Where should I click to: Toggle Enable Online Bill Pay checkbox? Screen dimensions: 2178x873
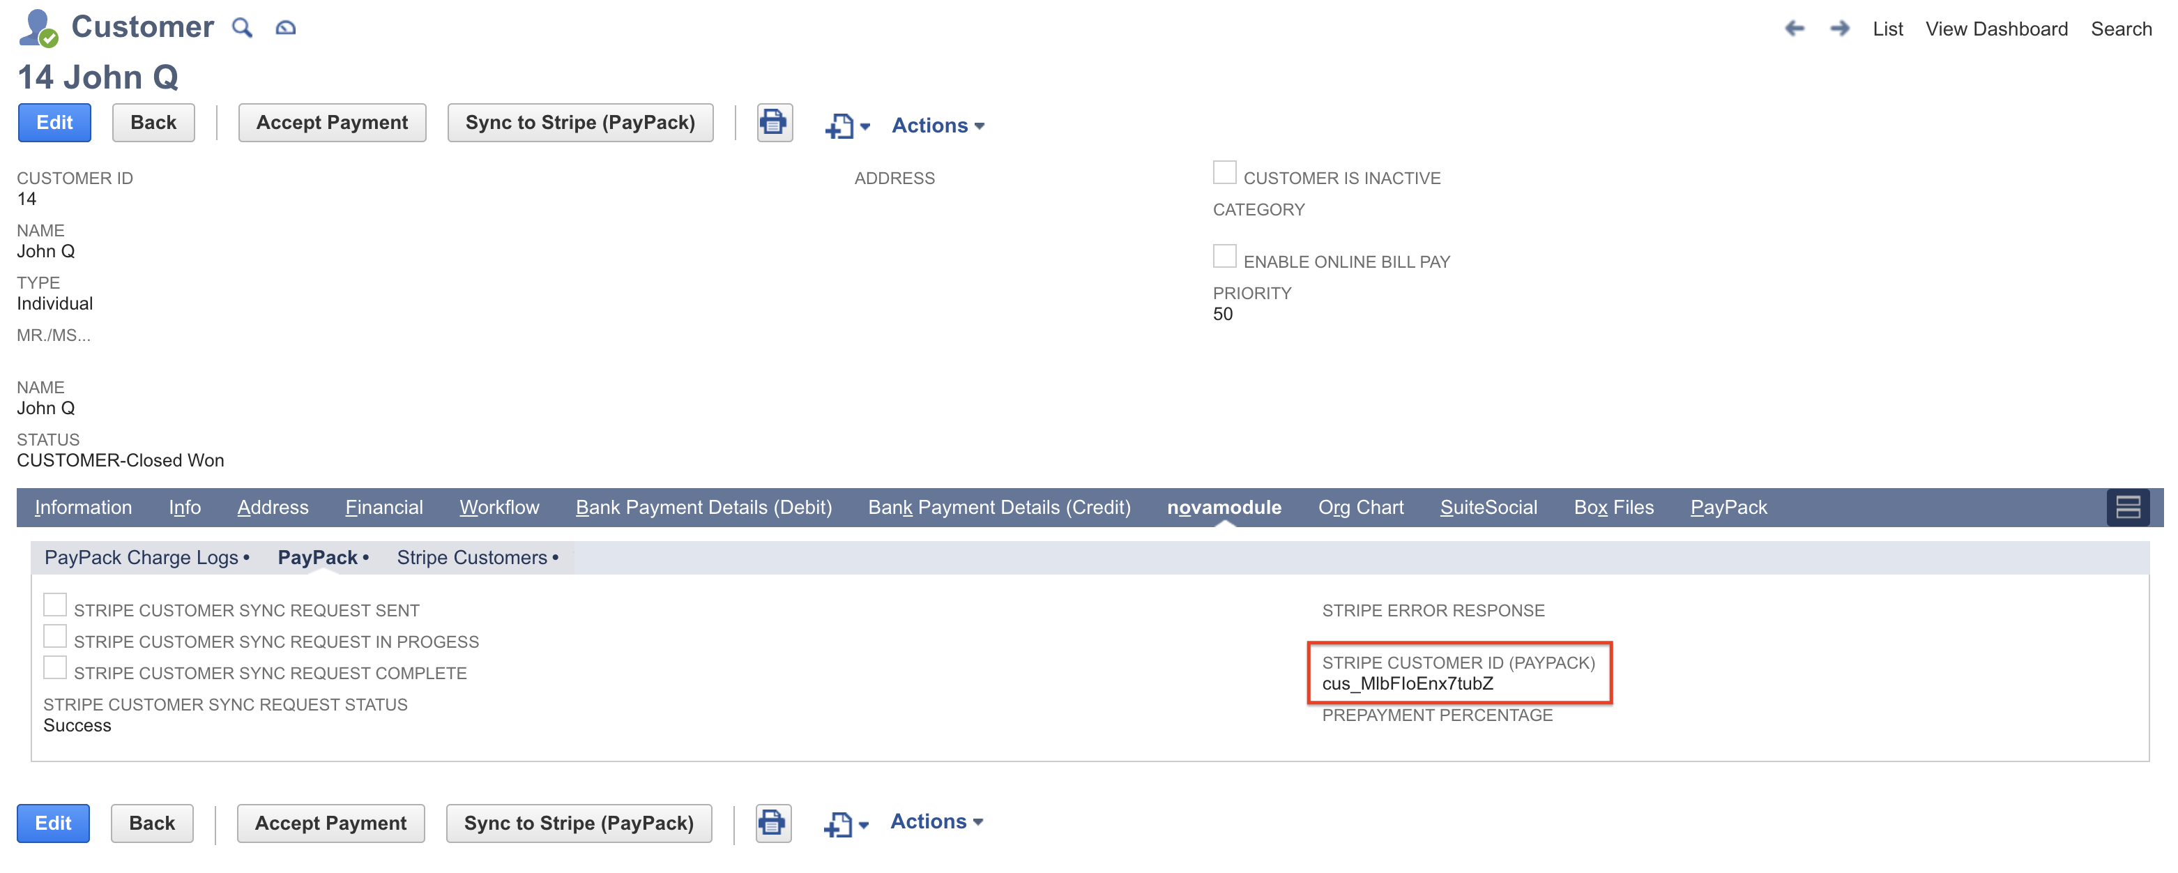(x=1224, y=257)
